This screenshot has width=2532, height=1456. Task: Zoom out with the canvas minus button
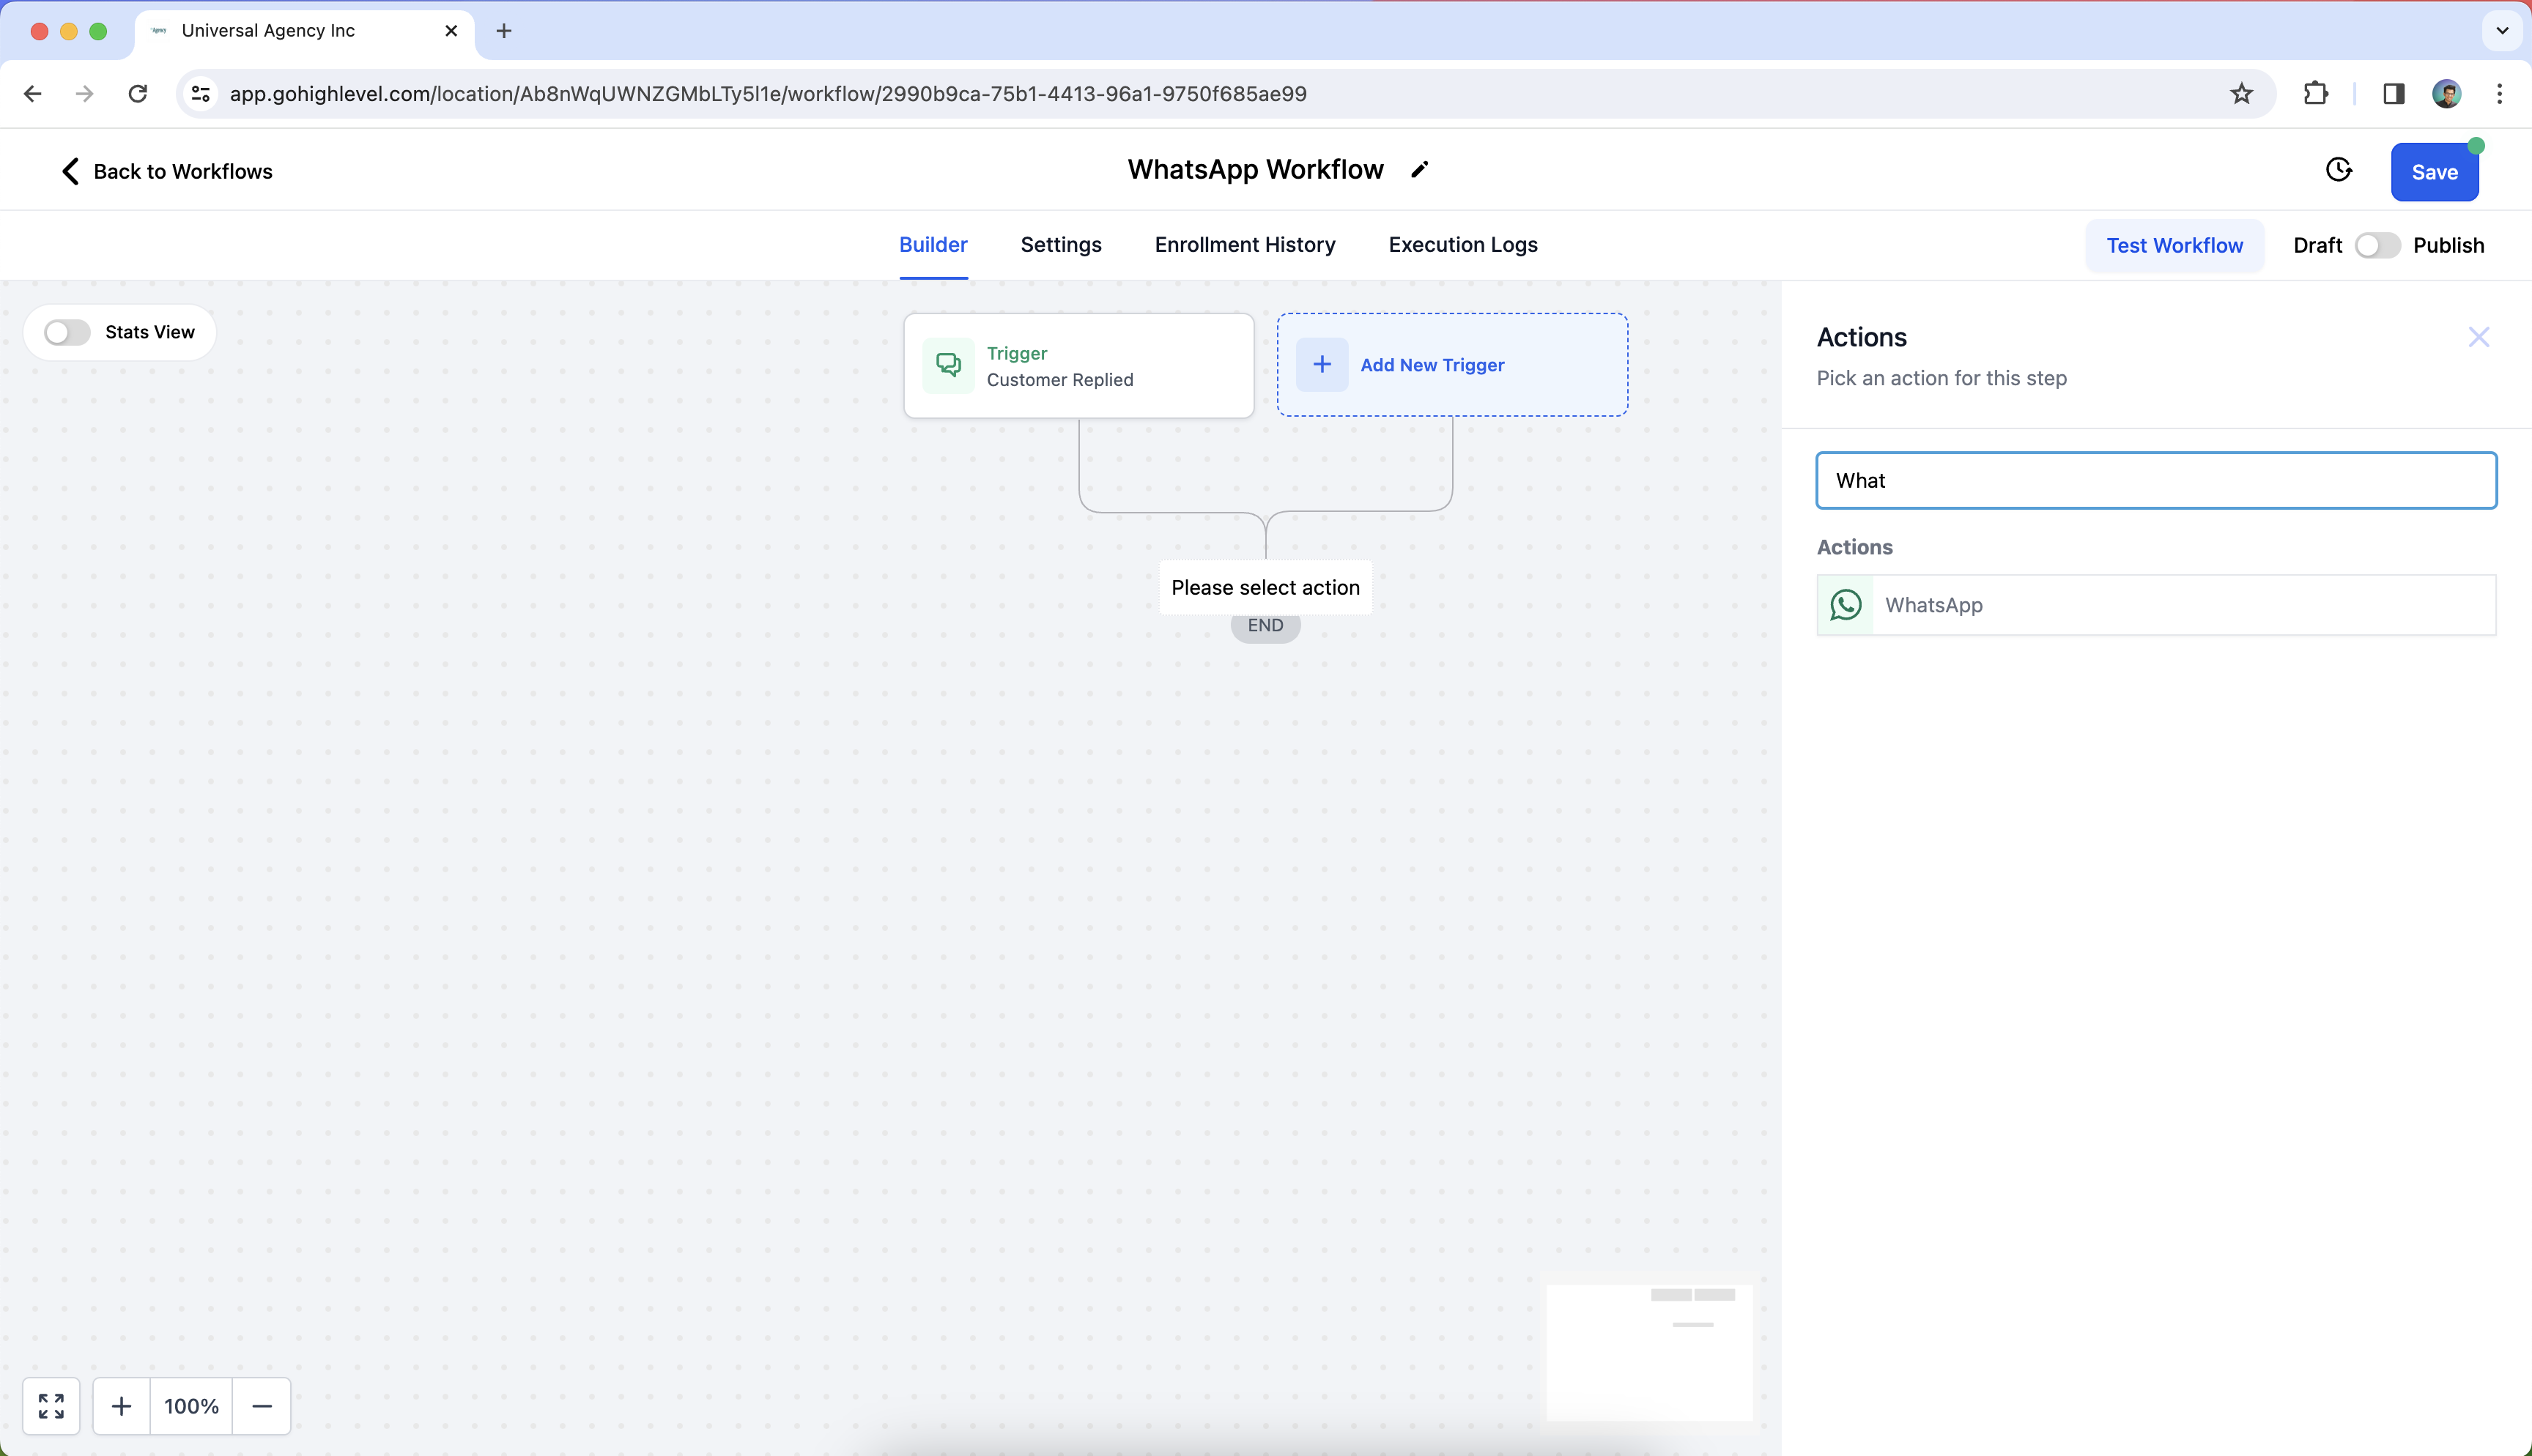(262, 1406)
